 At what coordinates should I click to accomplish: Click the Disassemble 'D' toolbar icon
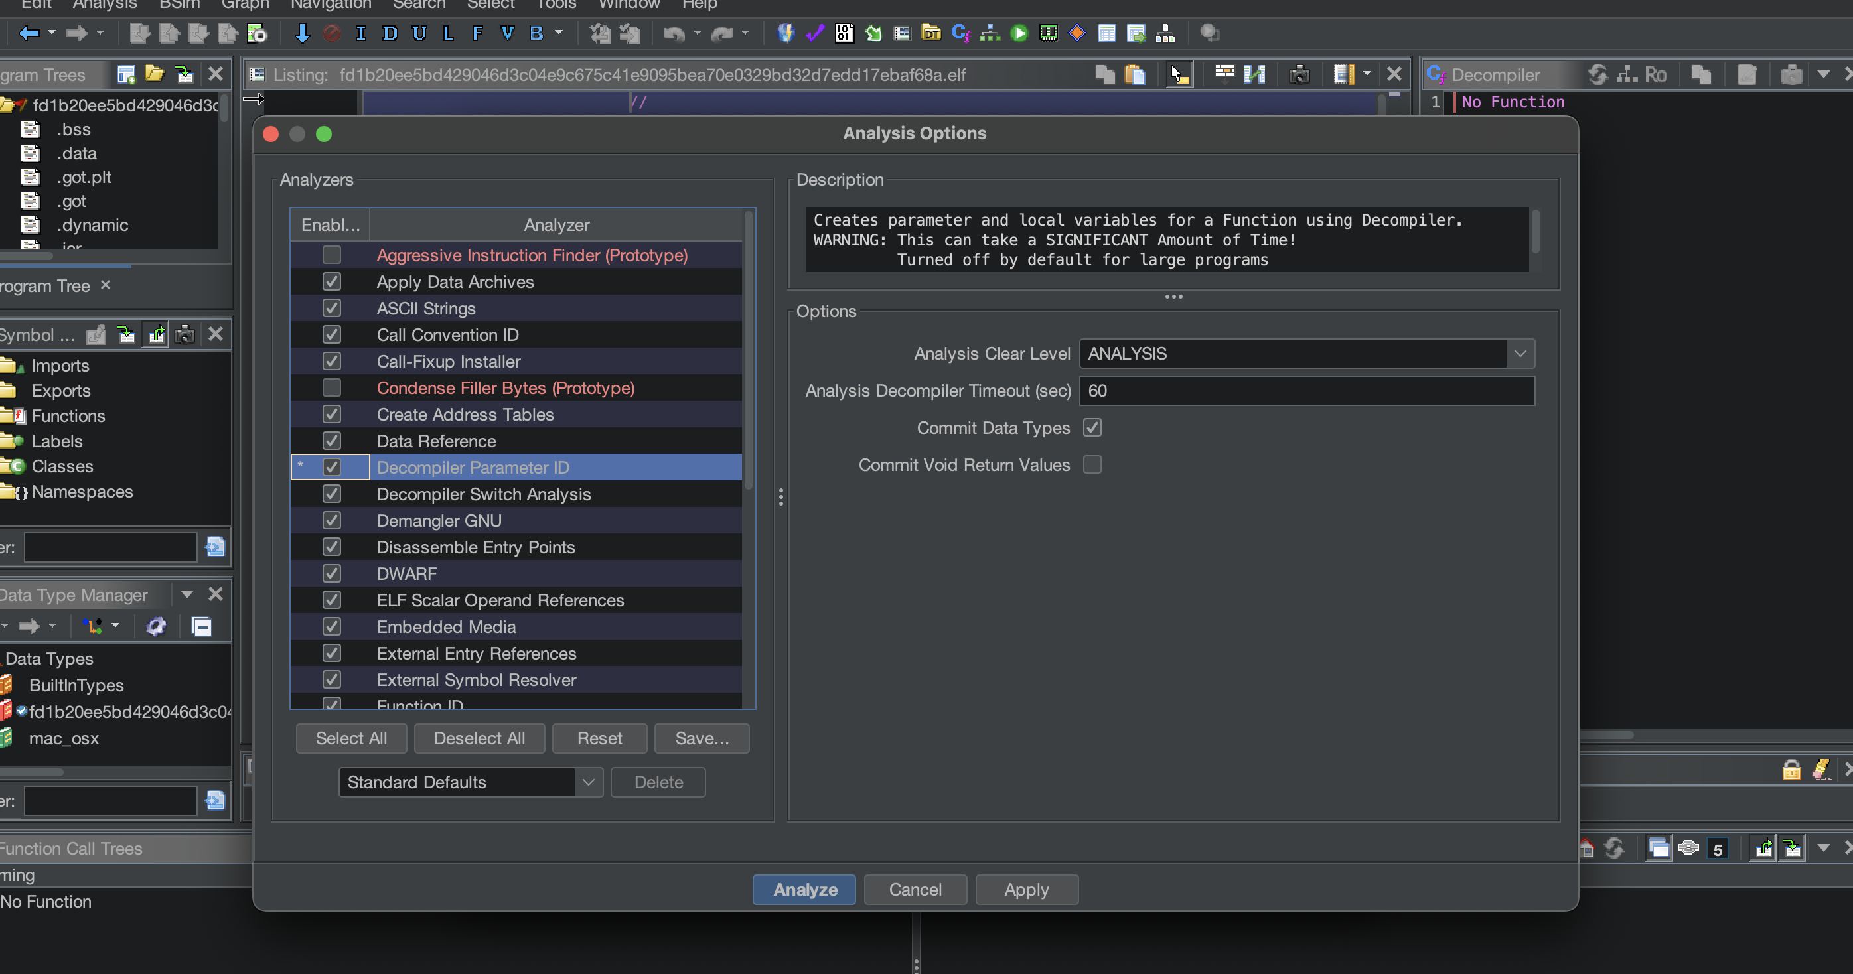point(389,33)
